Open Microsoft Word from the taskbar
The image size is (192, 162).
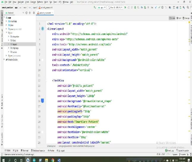tap(59, 160)
